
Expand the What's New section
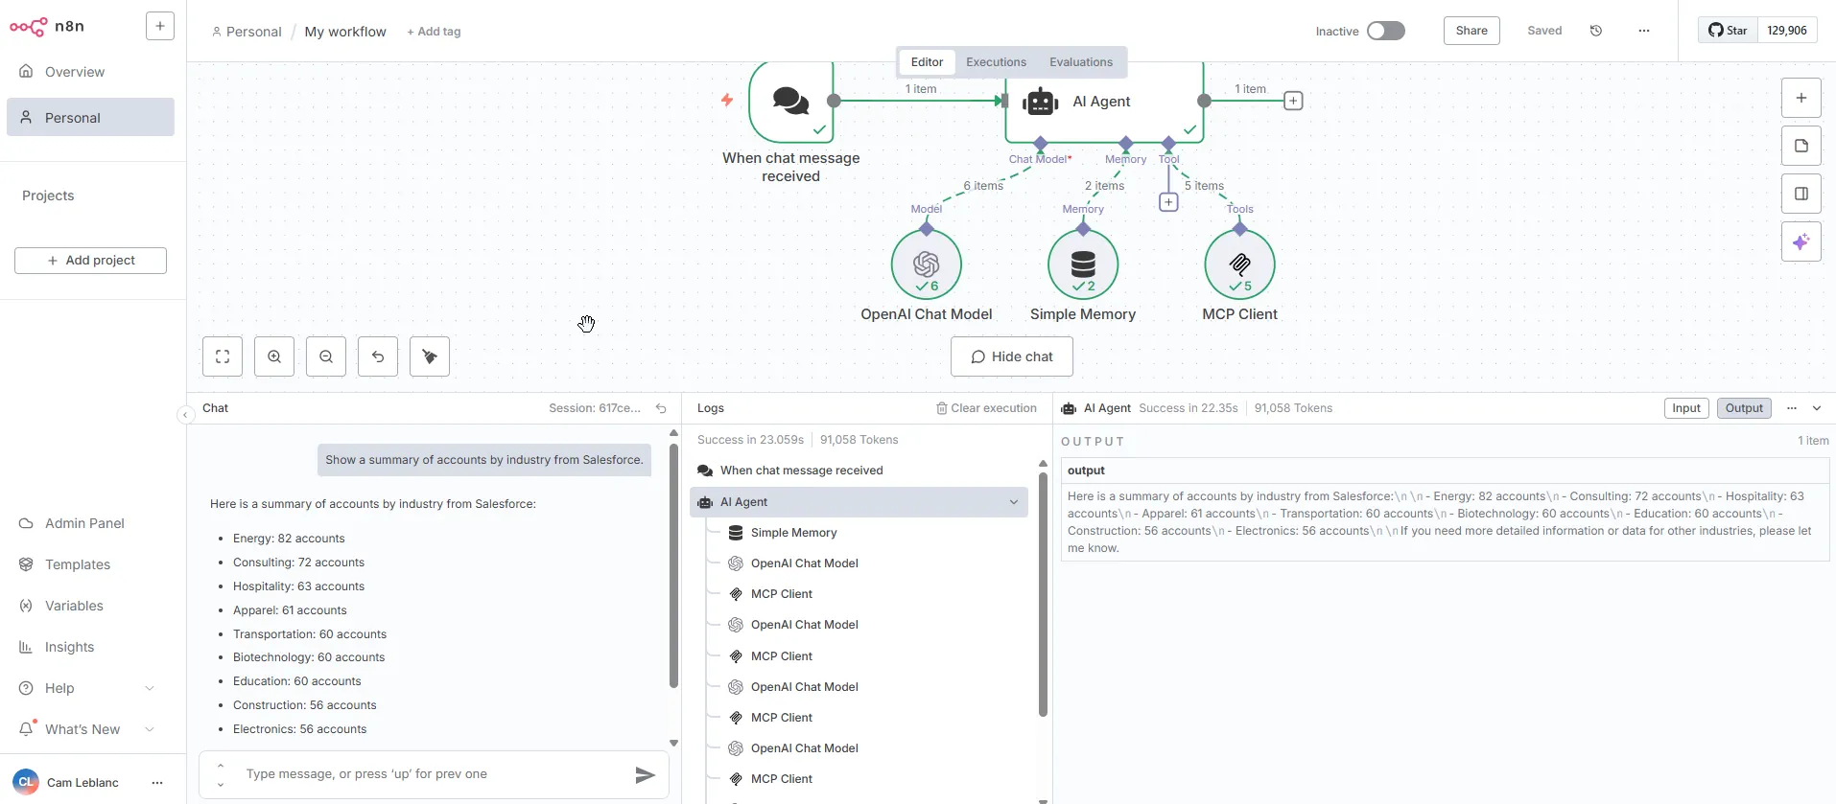pyautogui.click(x=149, y=729)
